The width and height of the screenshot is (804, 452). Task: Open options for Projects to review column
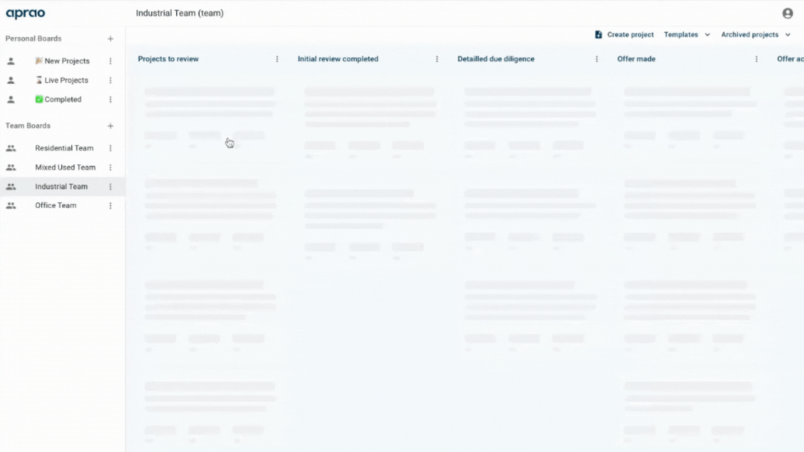[x=277, y=59]
